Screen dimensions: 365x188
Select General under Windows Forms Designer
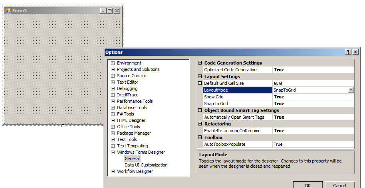point(132,159)
